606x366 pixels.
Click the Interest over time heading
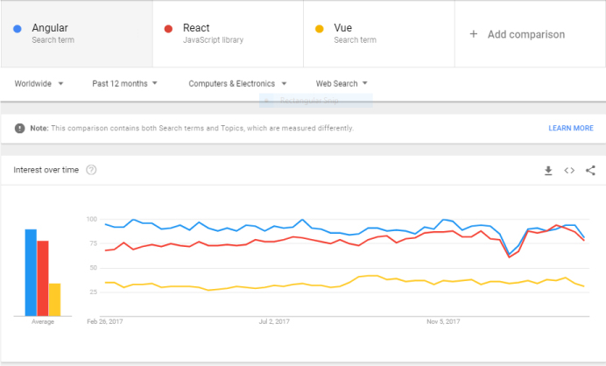pos(46,170)
